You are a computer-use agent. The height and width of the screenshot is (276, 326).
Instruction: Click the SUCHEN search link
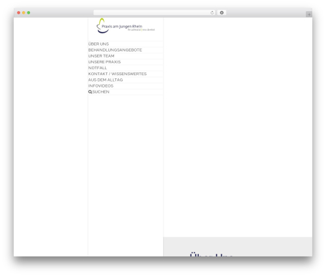click(x=100, y=92)
